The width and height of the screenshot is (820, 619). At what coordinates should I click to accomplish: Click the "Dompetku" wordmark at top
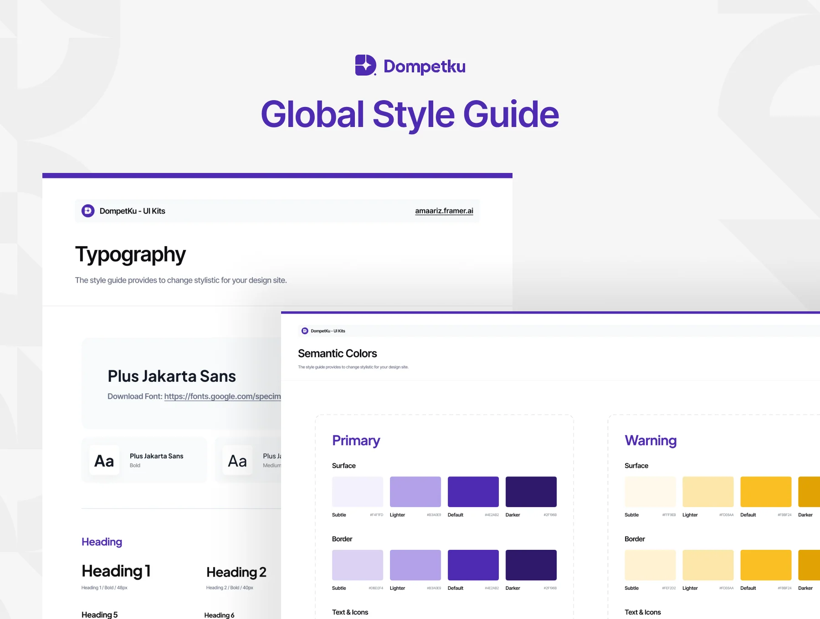(425, 66)
